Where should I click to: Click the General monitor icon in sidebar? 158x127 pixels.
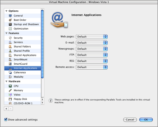[x=10, y=16]
